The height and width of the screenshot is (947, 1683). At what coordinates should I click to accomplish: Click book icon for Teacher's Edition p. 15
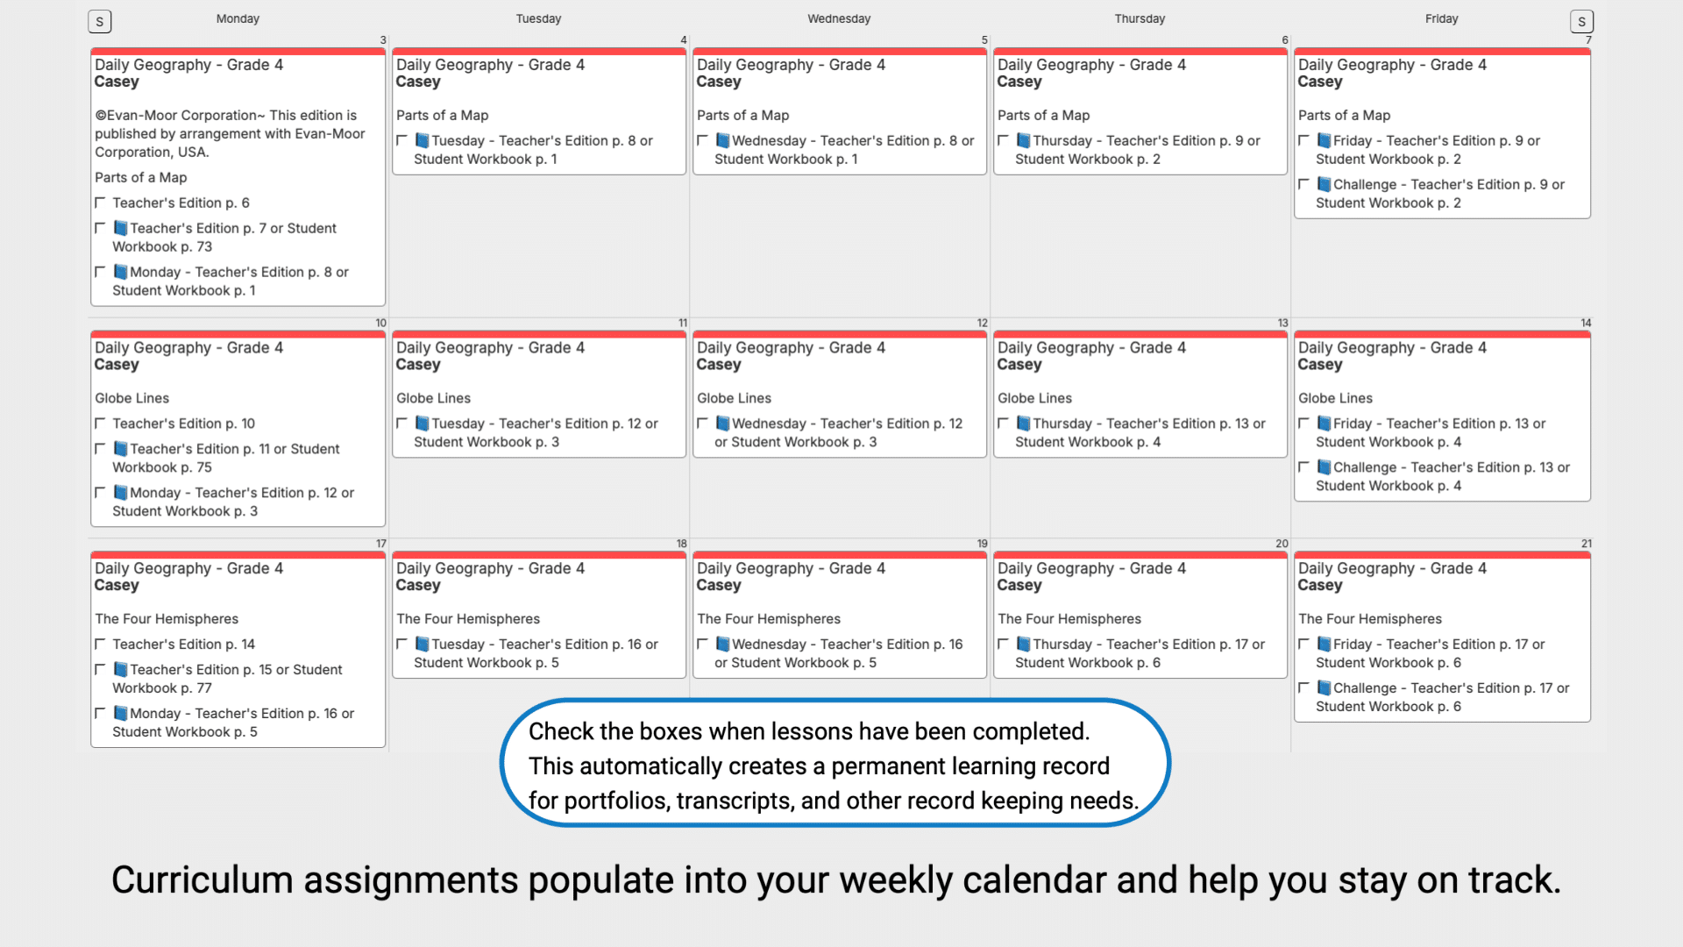click(x=121, y=670)
